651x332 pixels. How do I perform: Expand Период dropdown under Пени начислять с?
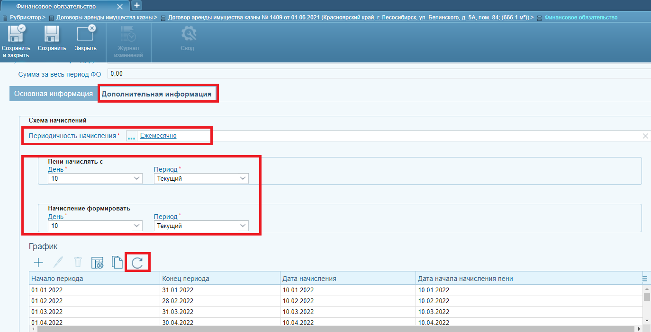[x=243, y=178]
